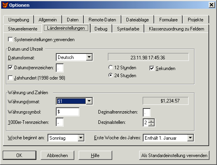Uncheck the Datumstrennzeichen checkbox

point(10,68)
